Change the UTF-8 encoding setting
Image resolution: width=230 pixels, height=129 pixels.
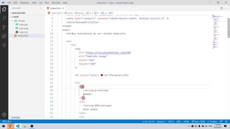point(171,121)
